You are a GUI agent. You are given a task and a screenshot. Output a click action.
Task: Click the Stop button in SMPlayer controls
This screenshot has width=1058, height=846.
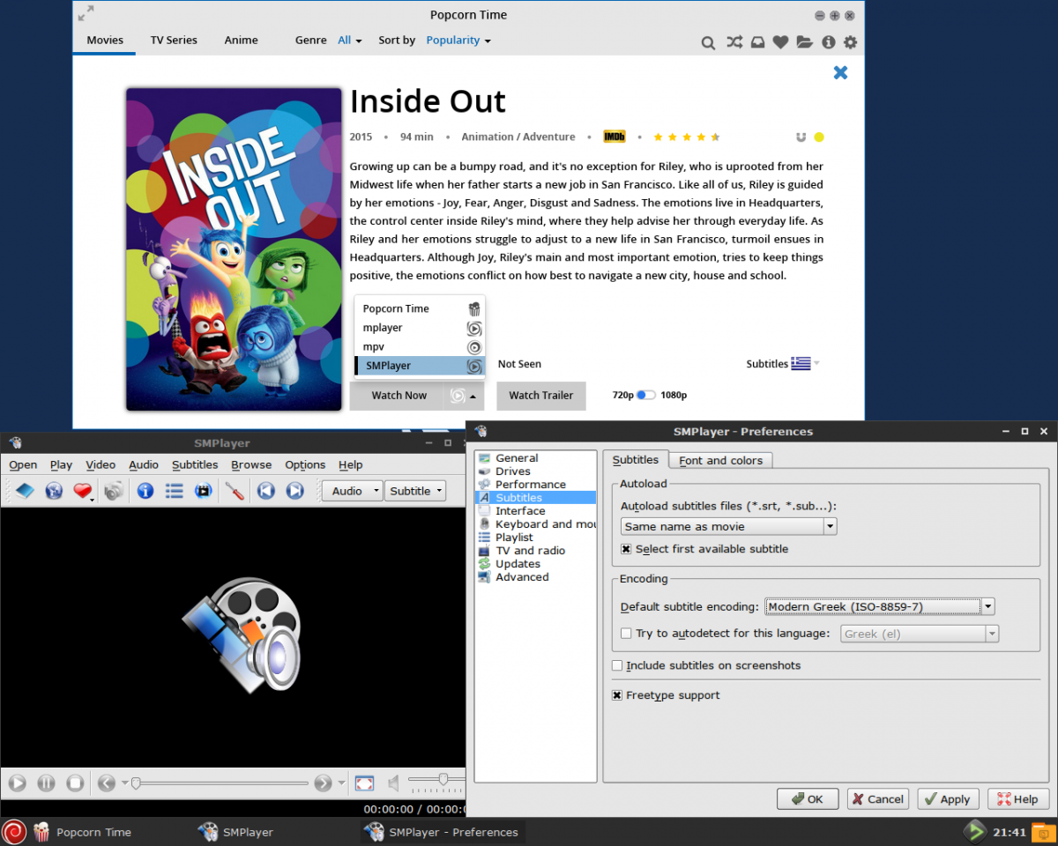coord(75,783)
